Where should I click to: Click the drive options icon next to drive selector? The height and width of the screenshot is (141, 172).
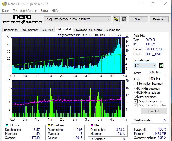(116, 19)
